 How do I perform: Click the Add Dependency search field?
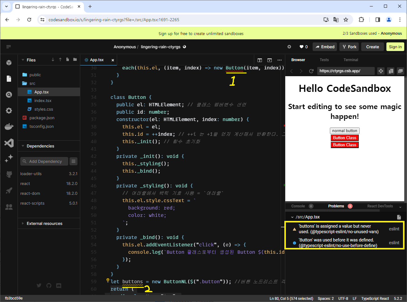(x=44, y=161)
